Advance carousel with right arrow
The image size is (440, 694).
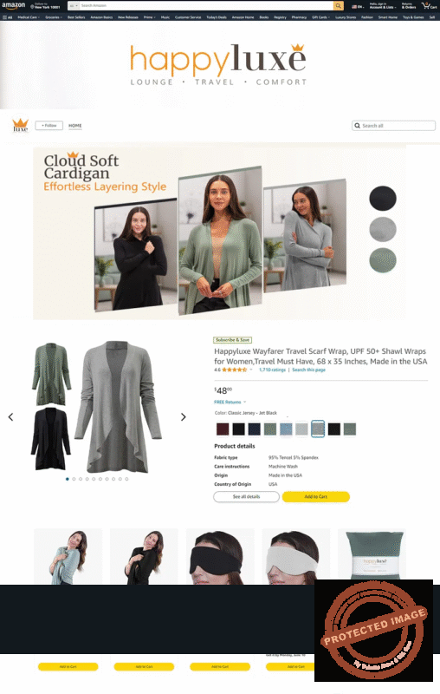tap(184, 417)
